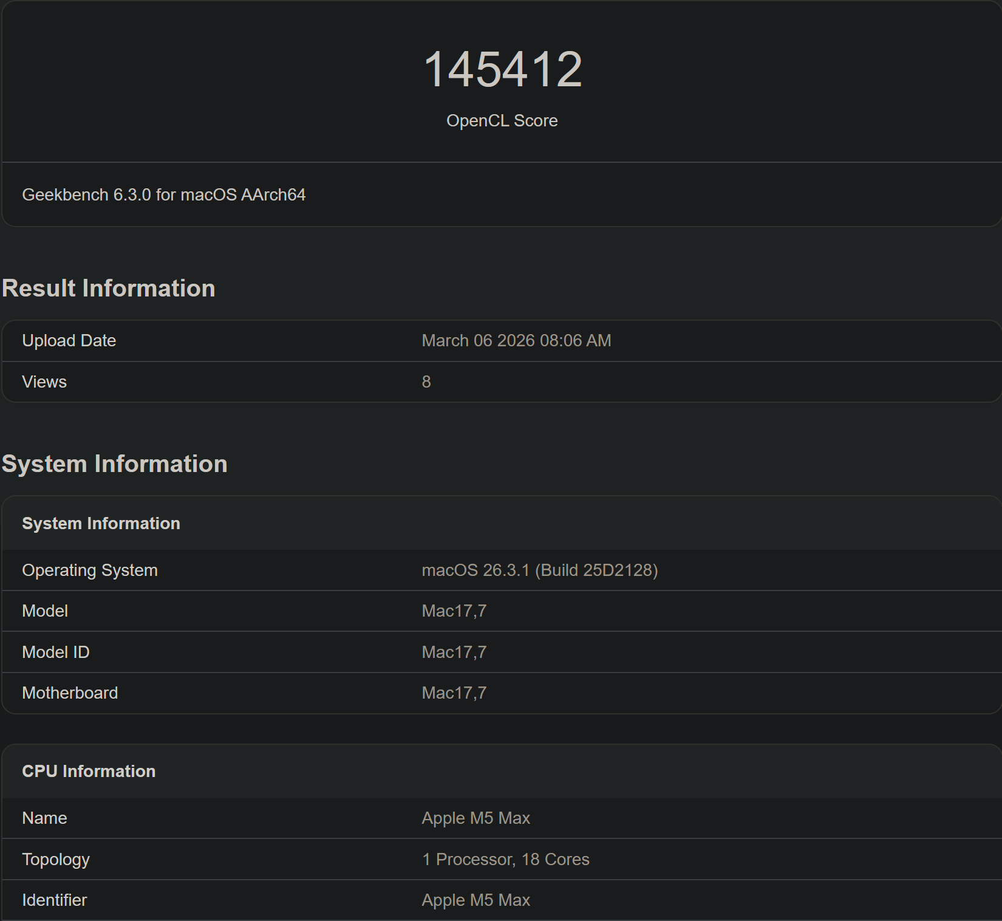The image size is (1002, 921).
Task: Select the March 06 2026 08:06 AM value
Action: coord(516,341)
